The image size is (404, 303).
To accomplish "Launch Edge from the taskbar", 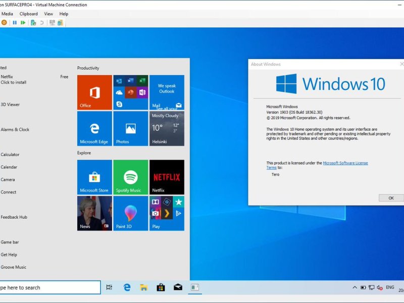I will click(127, 287).
